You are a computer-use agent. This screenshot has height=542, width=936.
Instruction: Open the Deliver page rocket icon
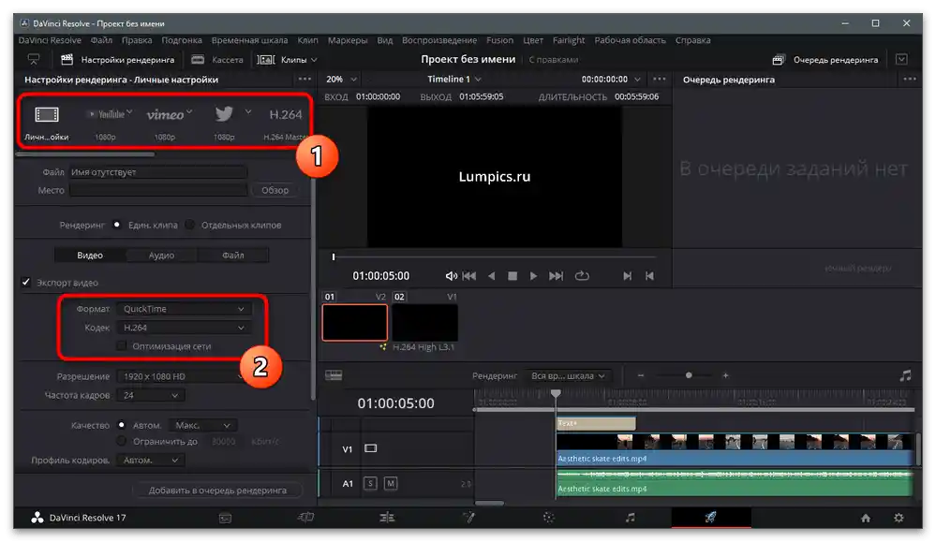pos(710,517)
